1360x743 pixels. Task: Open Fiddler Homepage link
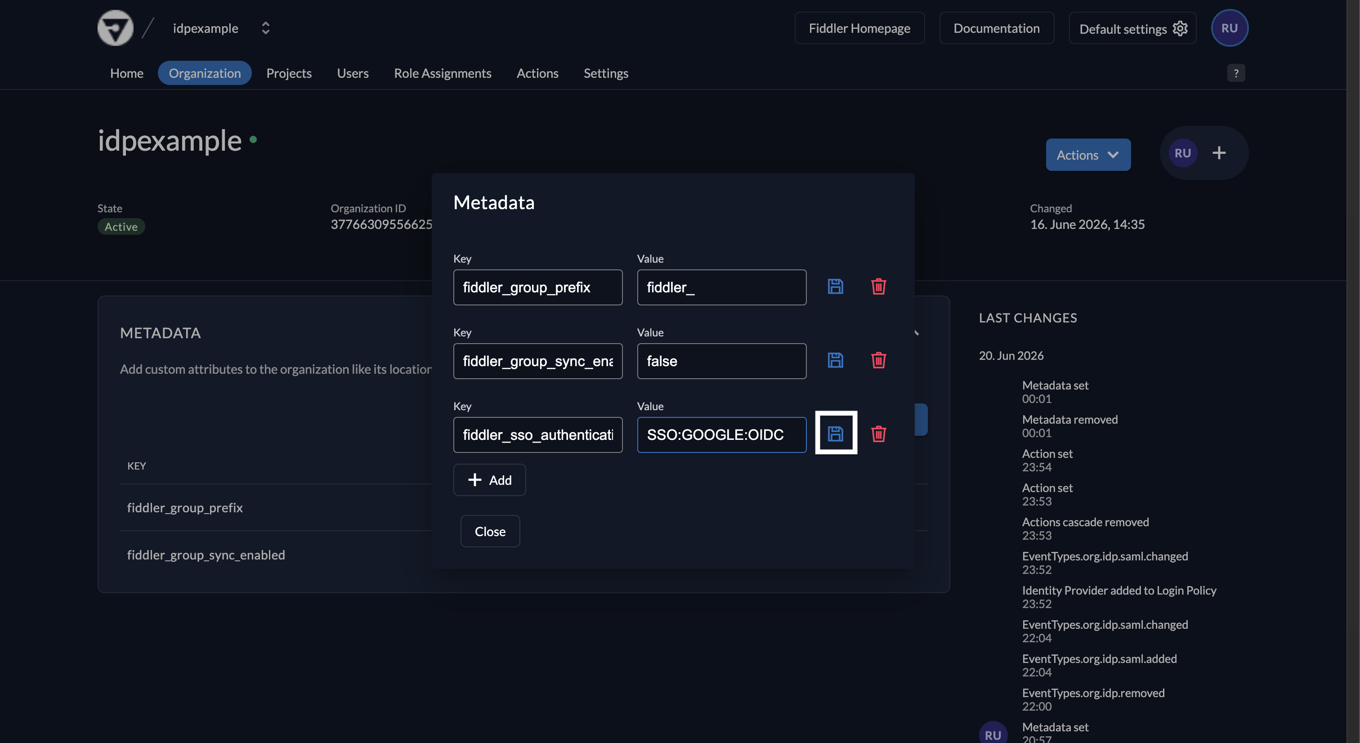coord(859,28)
